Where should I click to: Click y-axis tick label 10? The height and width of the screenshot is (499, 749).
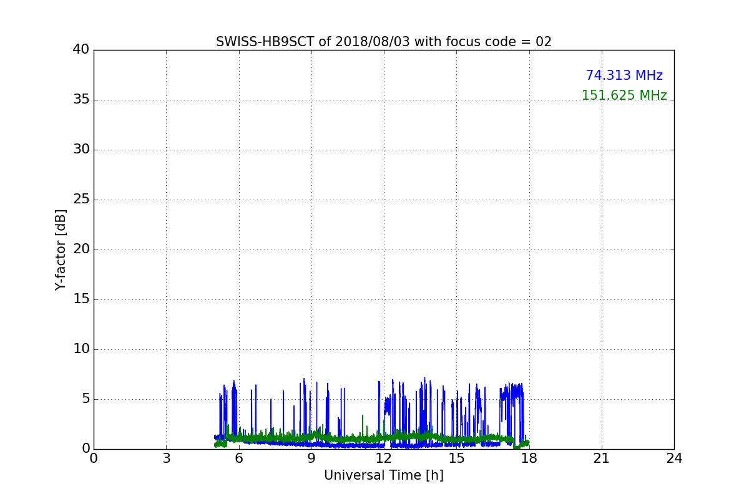(x=81, y=349)
